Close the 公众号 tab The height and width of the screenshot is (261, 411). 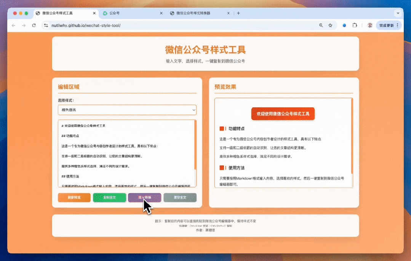click(x=161, y=13)
